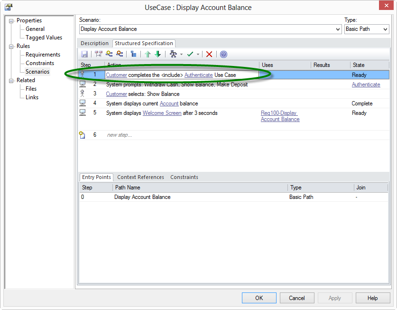Click the green checkmark toolbar icon

190,54
